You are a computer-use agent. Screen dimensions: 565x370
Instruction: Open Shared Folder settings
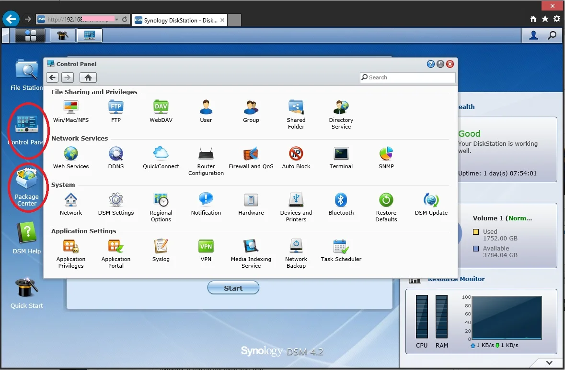point(296,114)
